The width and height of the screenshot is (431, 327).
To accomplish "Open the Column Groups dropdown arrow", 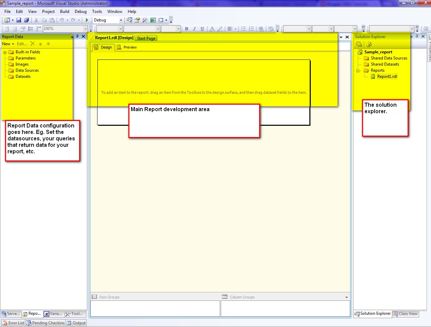I will pos(346,297).
